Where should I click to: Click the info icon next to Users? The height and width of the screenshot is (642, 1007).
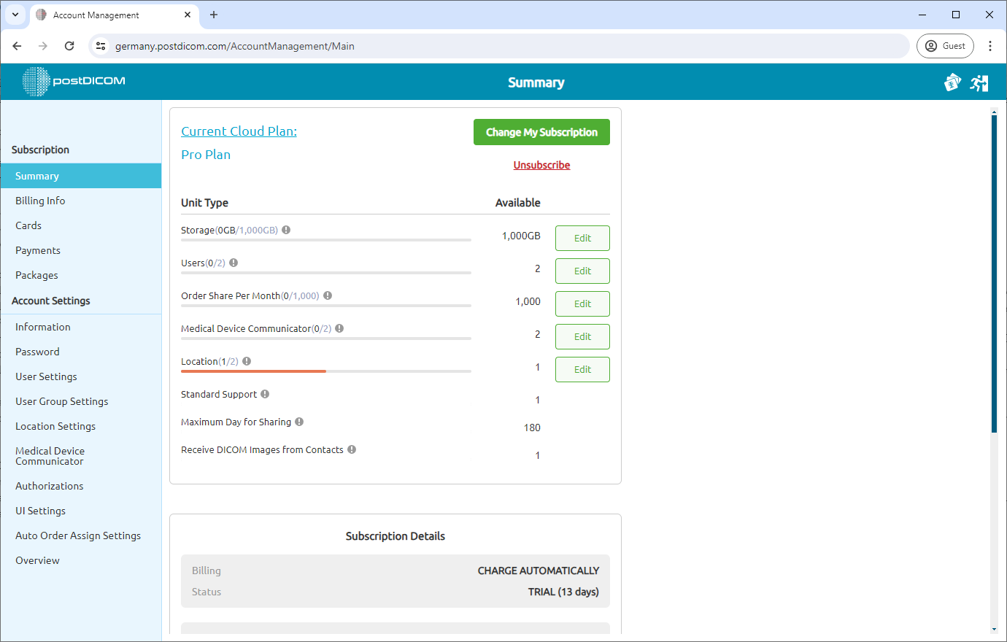(x=233, y=262)
